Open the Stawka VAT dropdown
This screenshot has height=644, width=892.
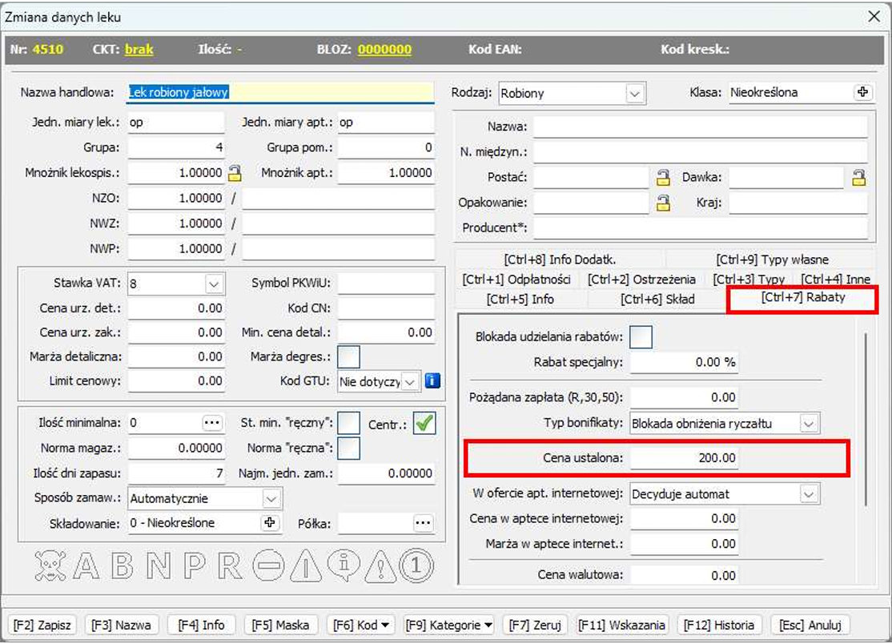coord(214,284)
